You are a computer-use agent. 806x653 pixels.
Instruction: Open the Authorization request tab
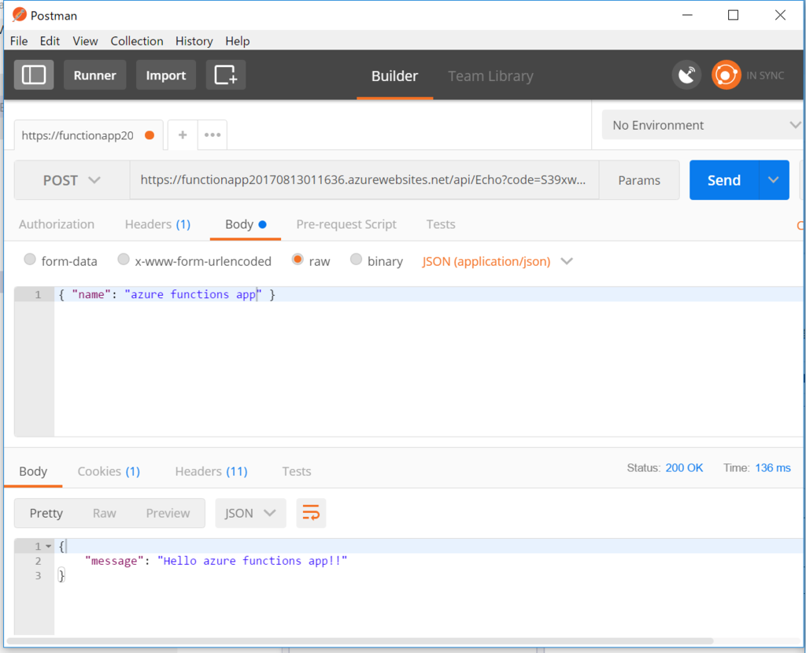pyautogui.click(x=57, y=224)
